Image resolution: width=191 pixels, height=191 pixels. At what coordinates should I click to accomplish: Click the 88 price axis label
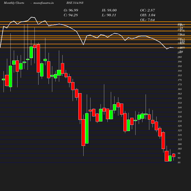pyautogui.click(x=179, y=163)
